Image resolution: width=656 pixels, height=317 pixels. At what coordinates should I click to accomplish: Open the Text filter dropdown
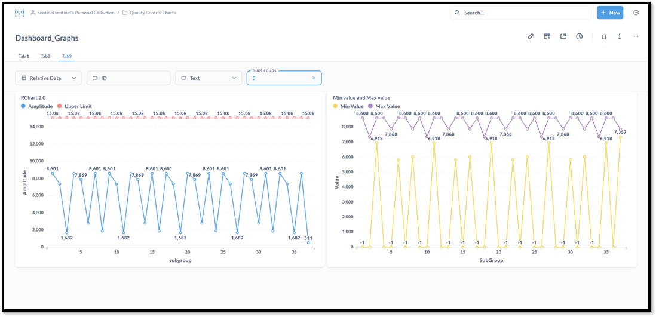(x=209, y=78)
